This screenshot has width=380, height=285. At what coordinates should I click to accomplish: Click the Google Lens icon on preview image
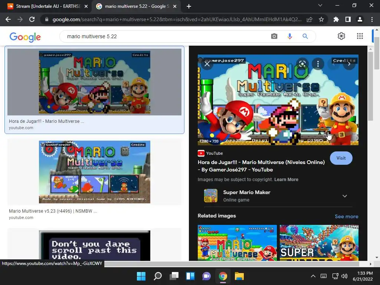coord(302,64)
